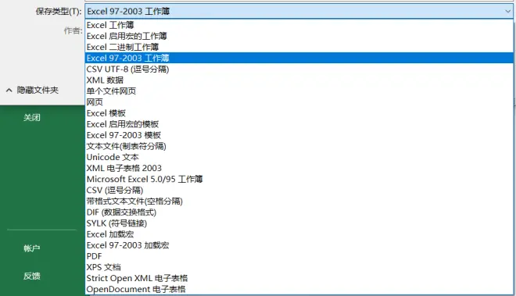Choose PDF as save type
Image resolution: width=516 pixels, height=296 pixels.
299,256
